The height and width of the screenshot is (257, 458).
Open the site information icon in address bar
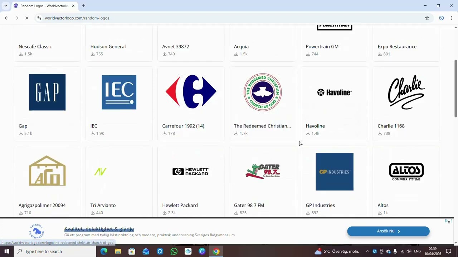(x=39, y=18)
